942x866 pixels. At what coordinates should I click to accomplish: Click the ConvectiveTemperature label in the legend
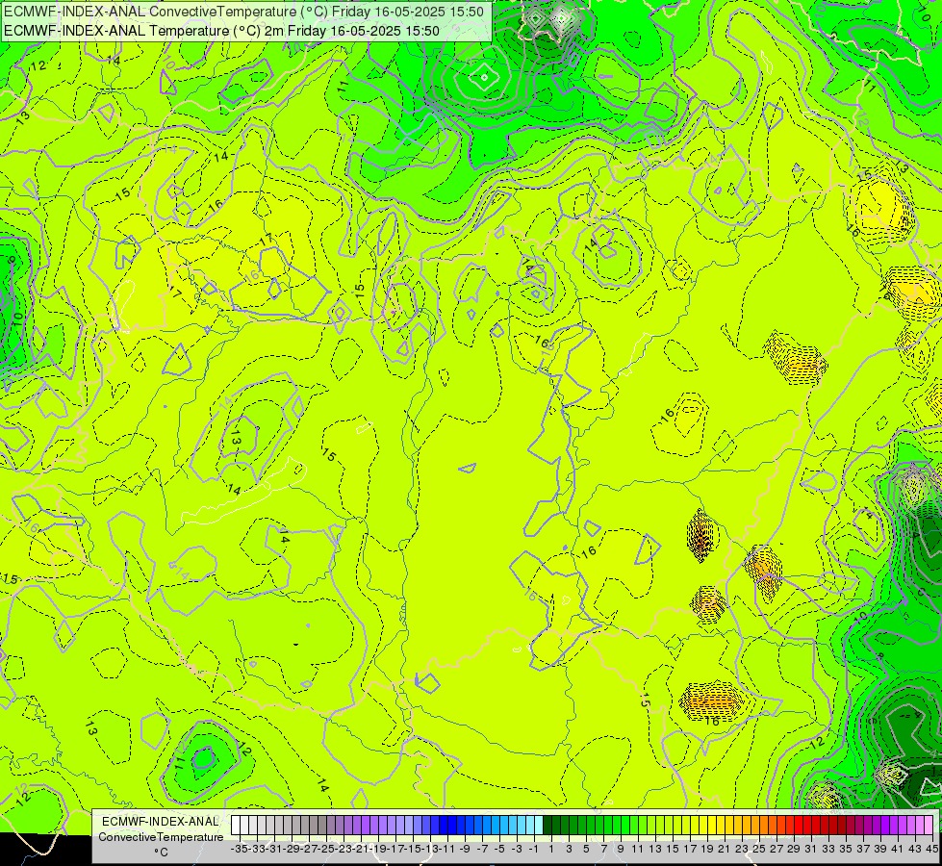tap(161, 836)
